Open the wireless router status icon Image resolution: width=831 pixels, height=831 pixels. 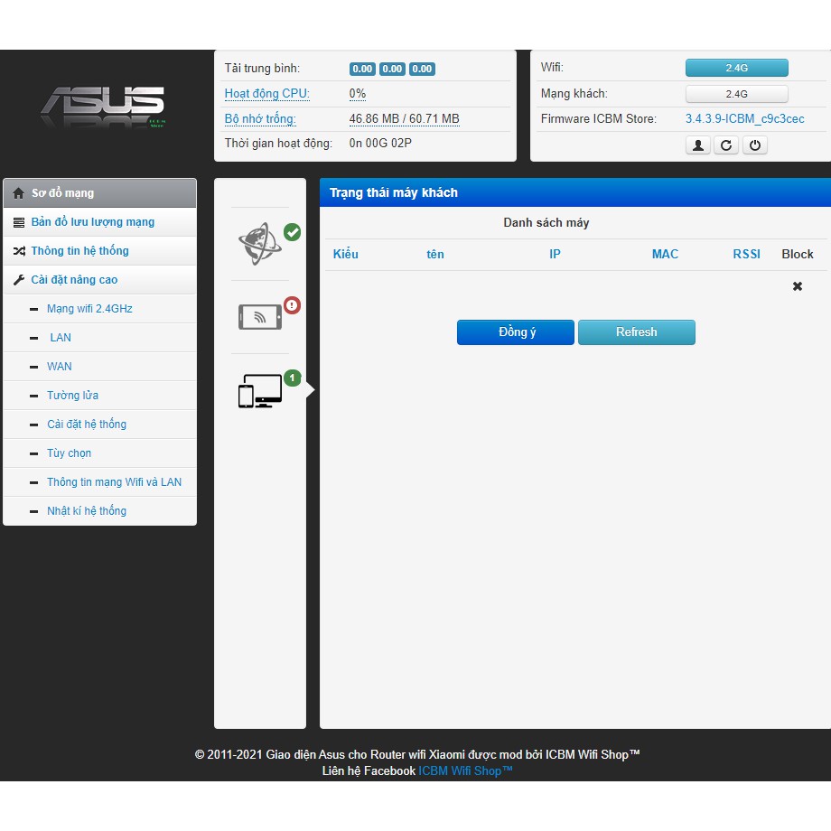tap(259, 316)
